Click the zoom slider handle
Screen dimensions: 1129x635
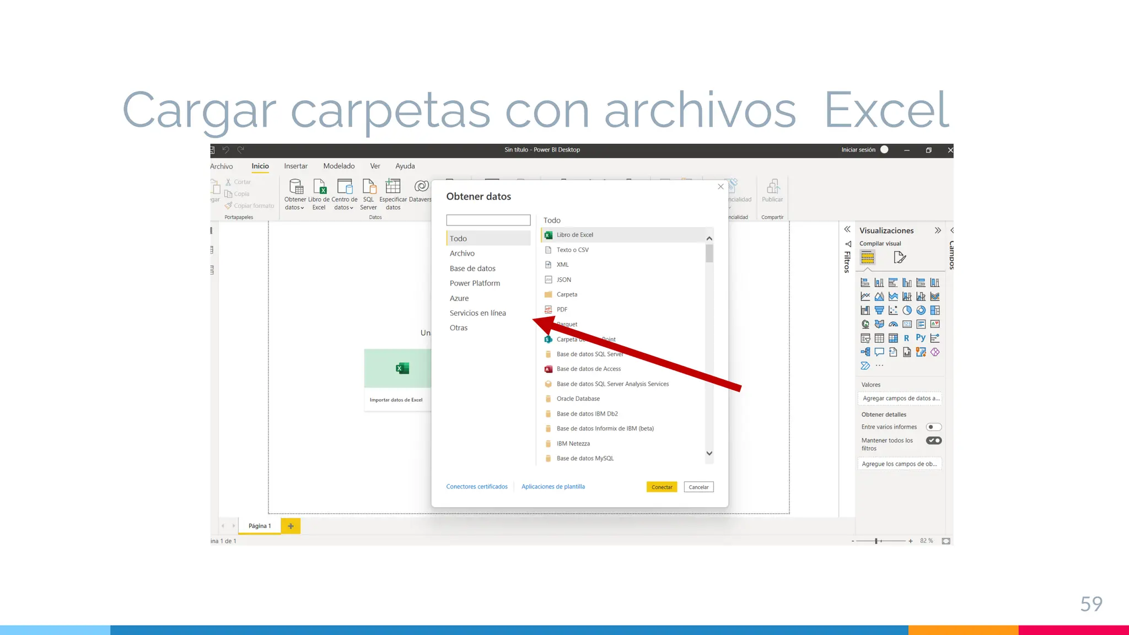[876, 541]
